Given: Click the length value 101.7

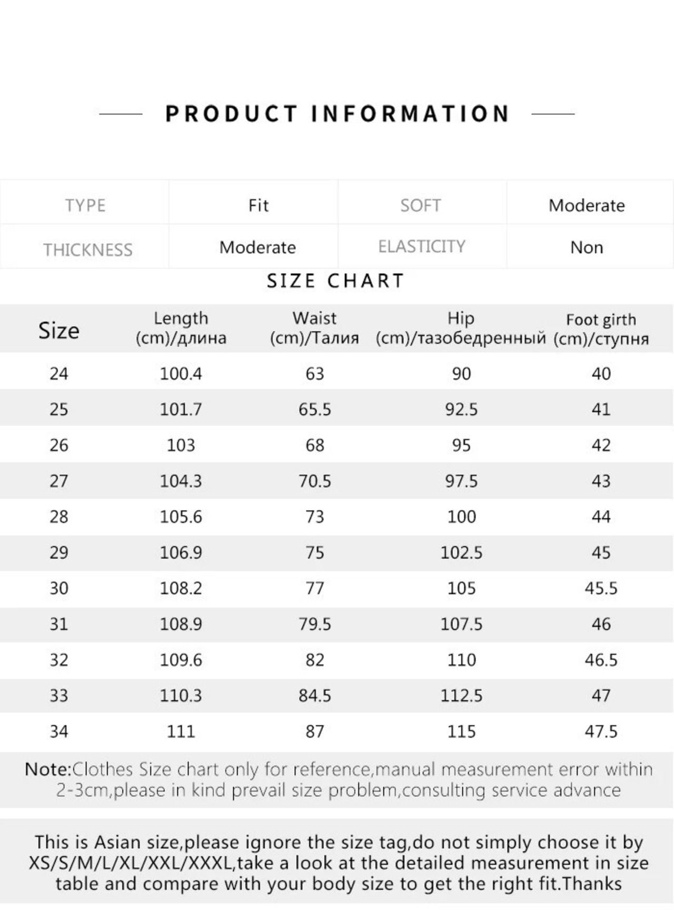Looking at the screenshot, I should coord(181,410).
